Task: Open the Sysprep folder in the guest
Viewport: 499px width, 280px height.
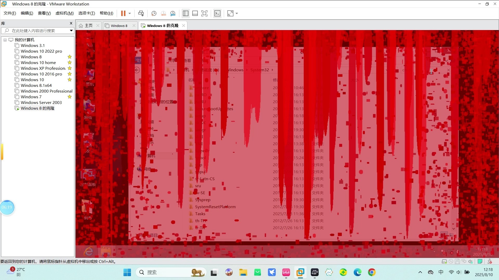Action: (203, 200)
